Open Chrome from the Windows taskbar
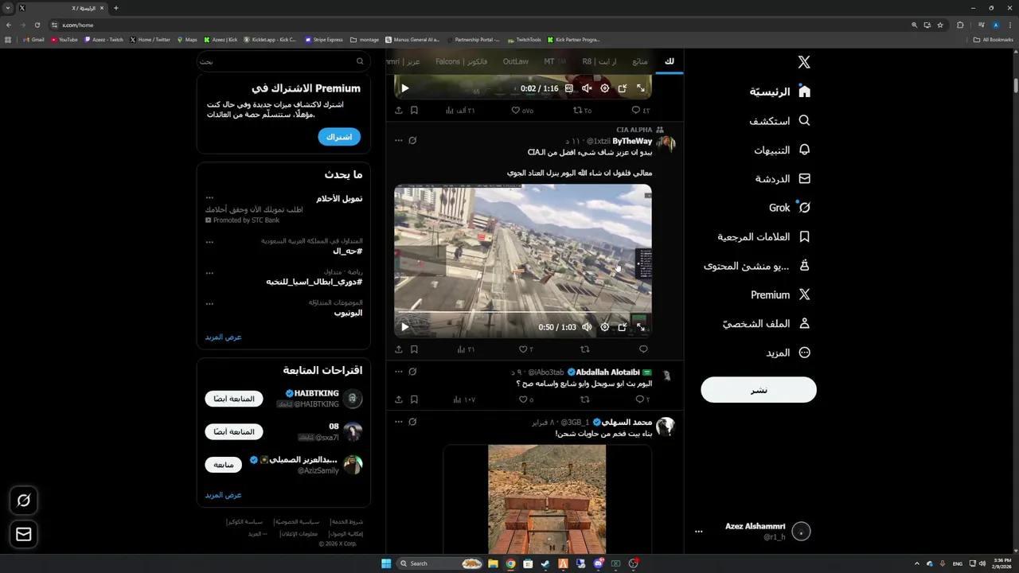1019x573 pixels. pos(510,563)
